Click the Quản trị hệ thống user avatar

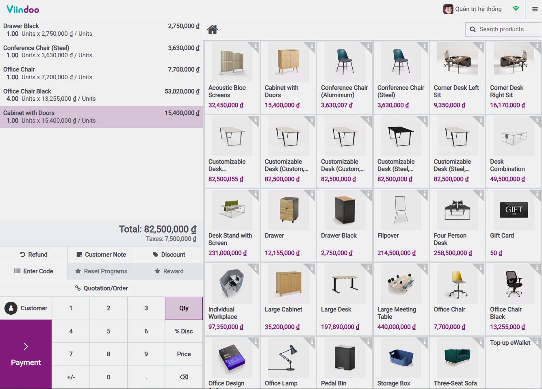pyautogui.click(x=448, y=9)
